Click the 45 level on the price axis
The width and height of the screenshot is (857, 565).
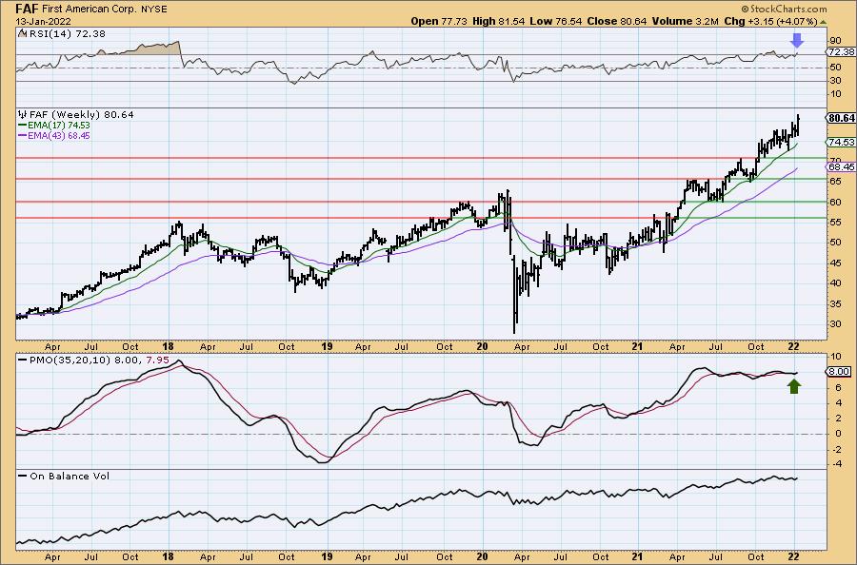[x=835, y=263]
